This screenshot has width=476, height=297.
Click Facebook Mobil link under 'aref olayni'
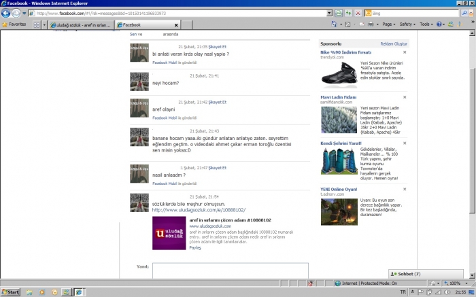coord(165,118)
